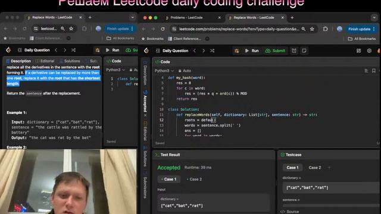Go to previous question in left window
This screenshot has height=214, width=381.
pos(56,50)
